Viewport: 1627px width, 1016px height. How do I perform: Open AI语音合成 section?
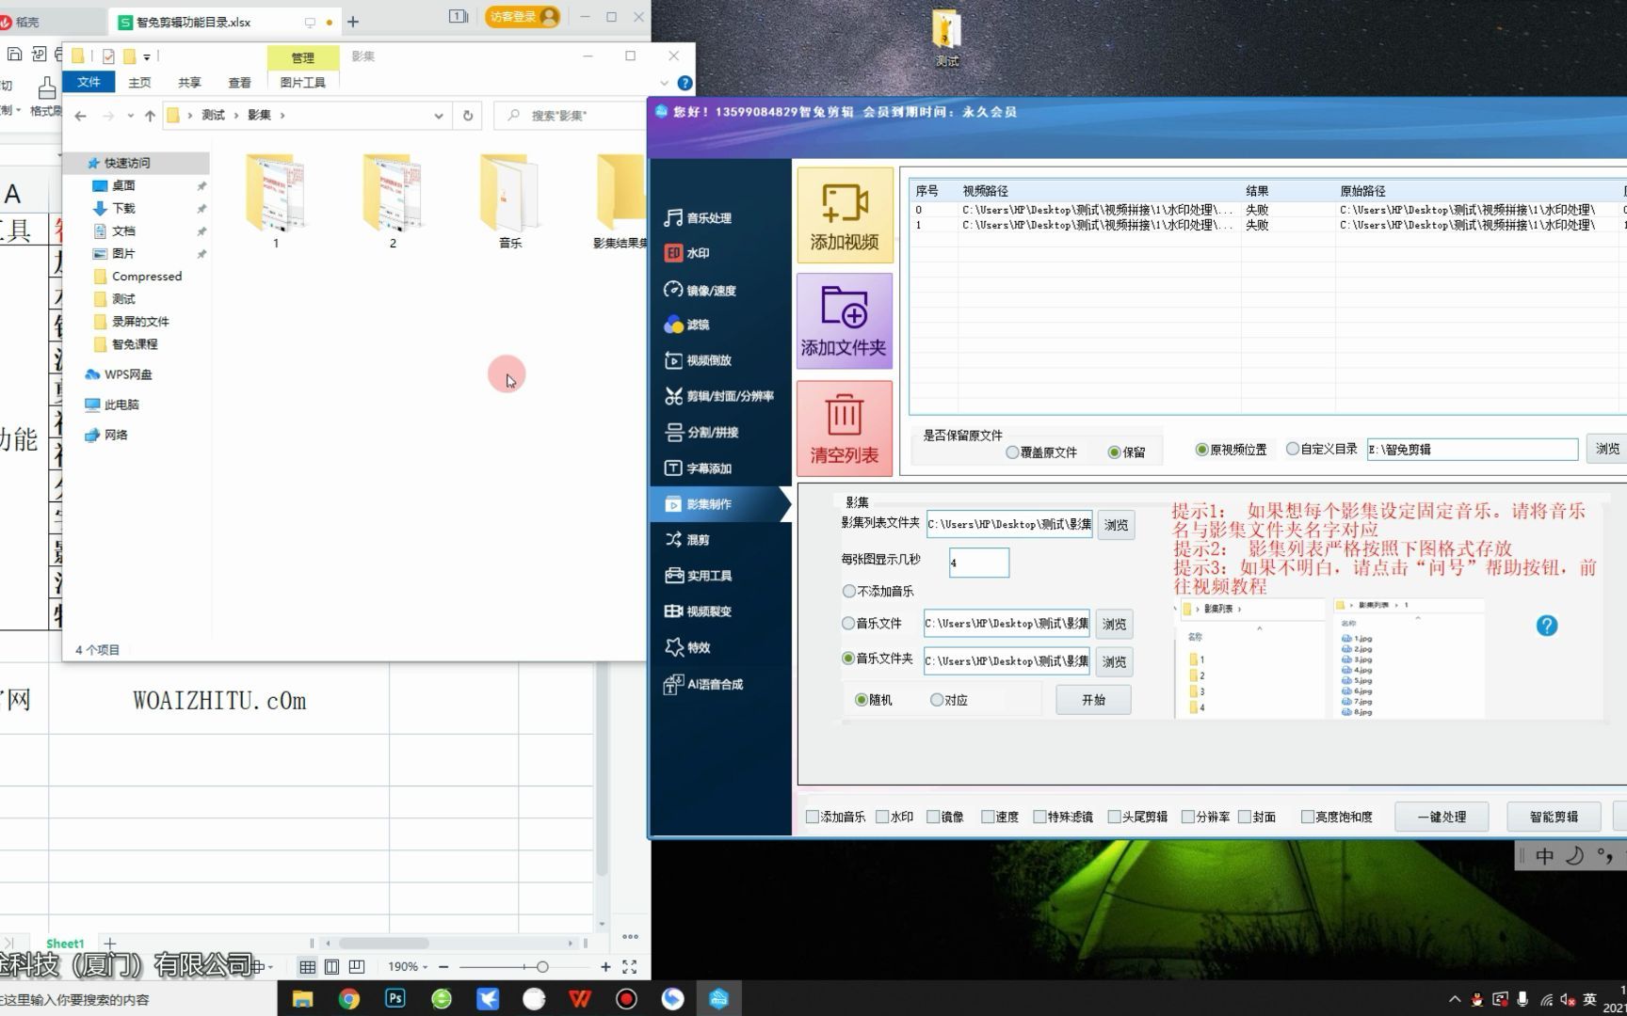(x=703, y=684)
